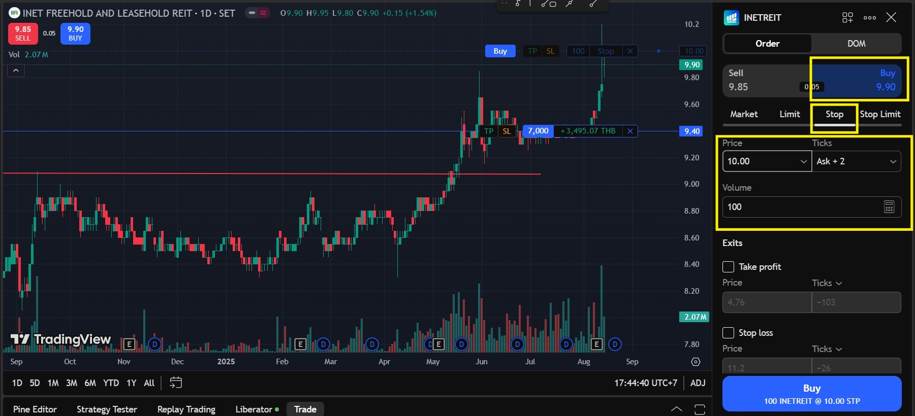Set the chart range to 5D
Image resolution: width=915 pixels, height=416 pixels.
pyautogui.click(x=35, y=383)
